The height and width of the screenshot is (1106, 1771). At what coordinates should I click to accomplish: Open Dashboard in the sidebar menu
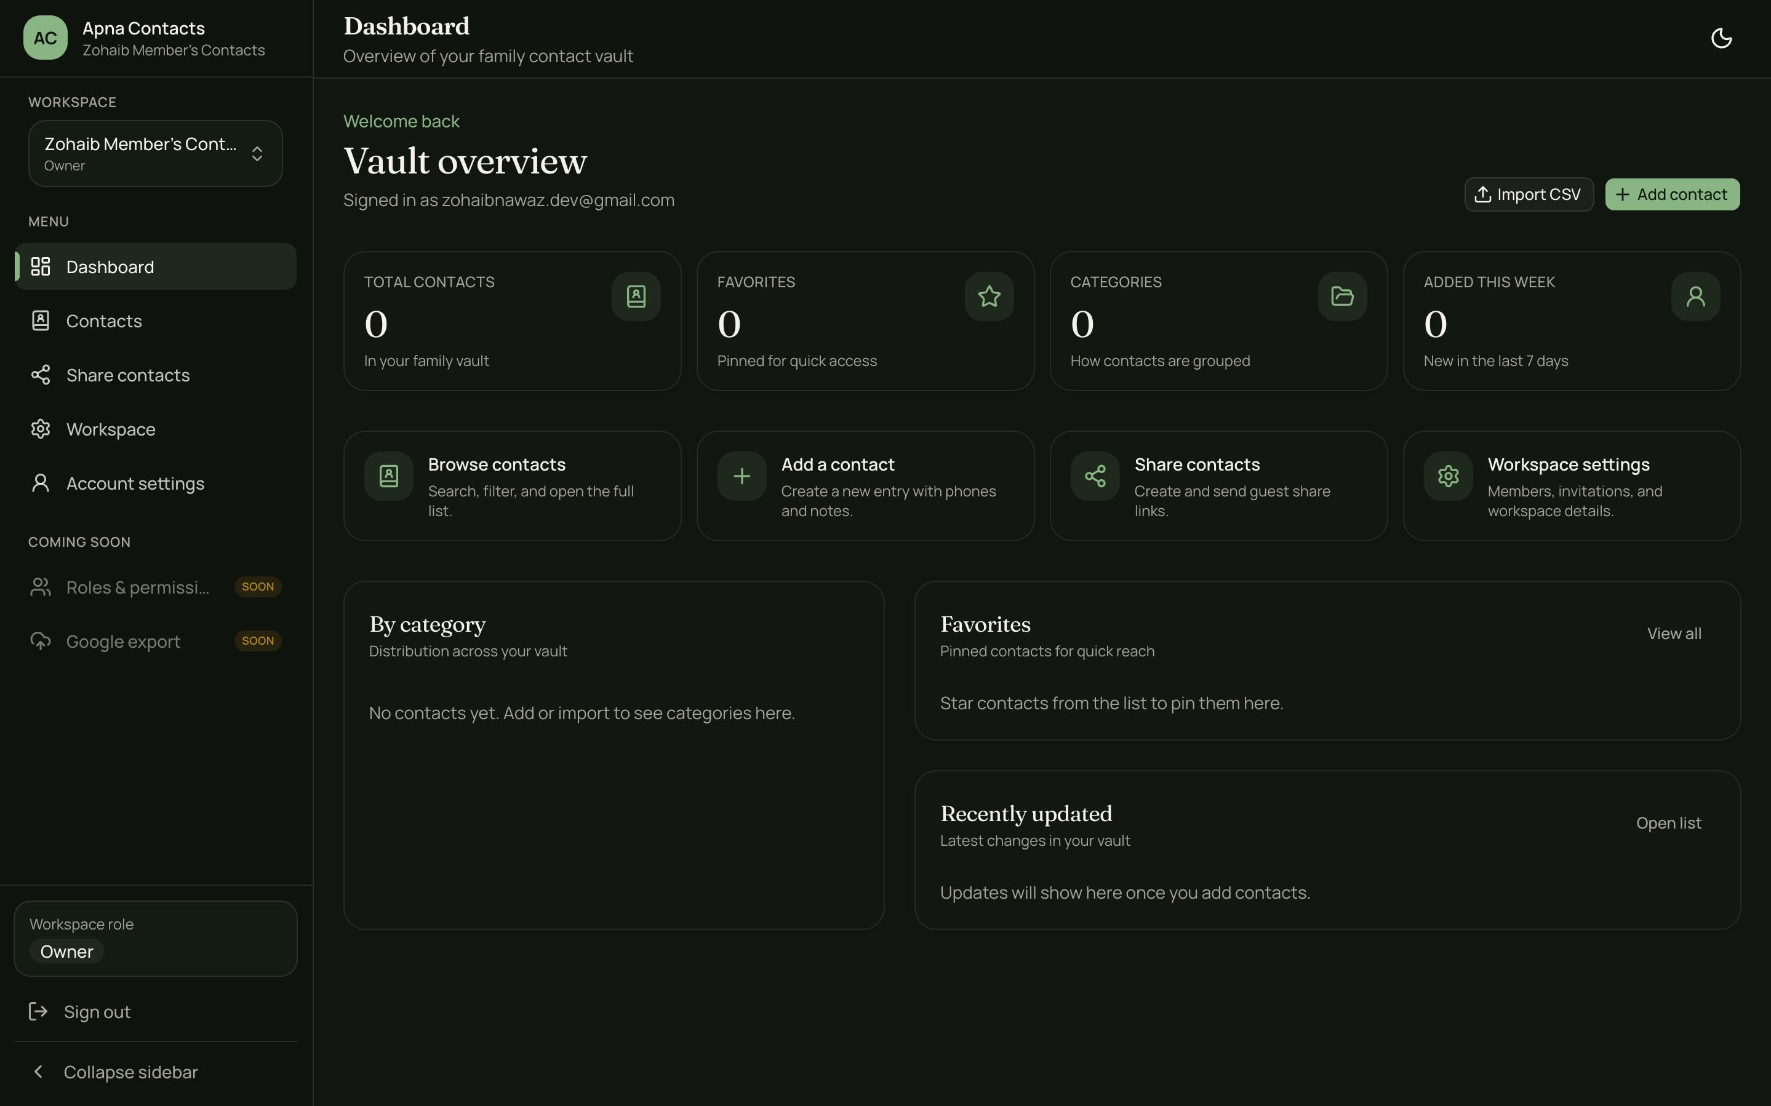click(x=155, y=266)
